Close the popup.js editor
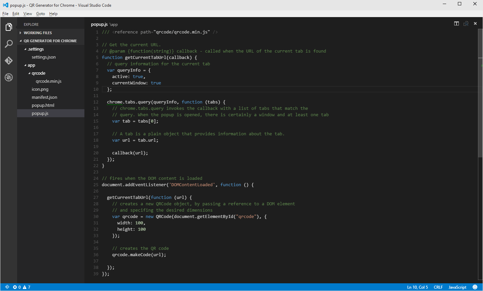 475,23
